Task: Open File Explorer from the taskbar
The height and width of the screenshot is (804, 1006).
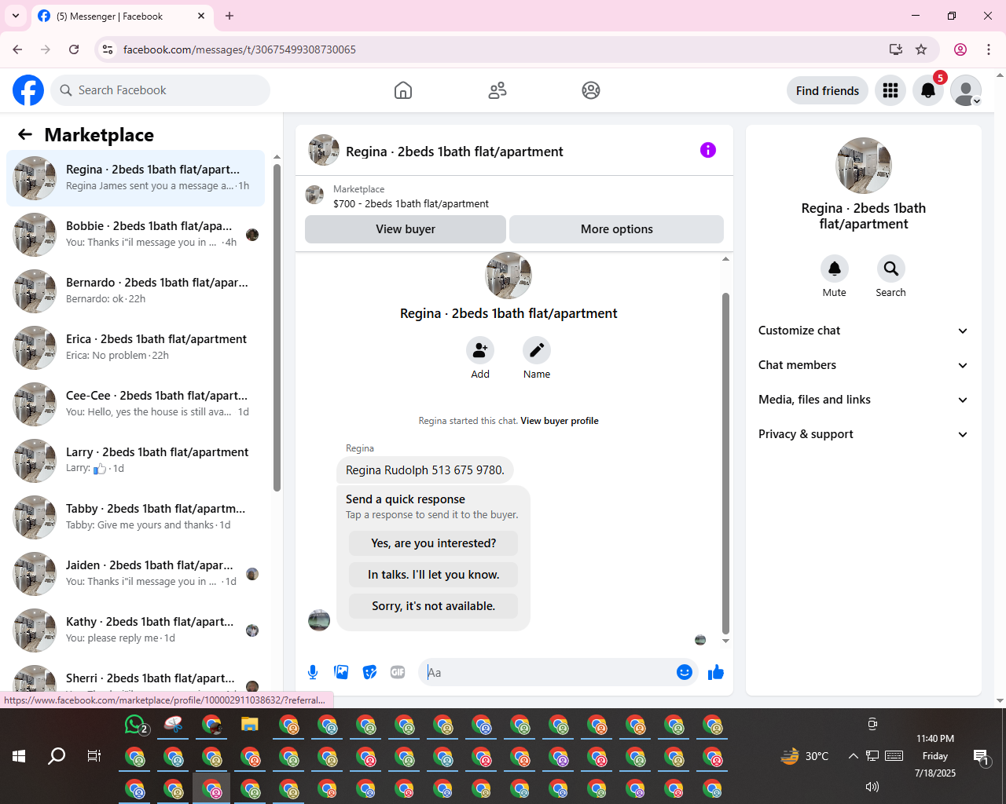Action: point(250,725)
